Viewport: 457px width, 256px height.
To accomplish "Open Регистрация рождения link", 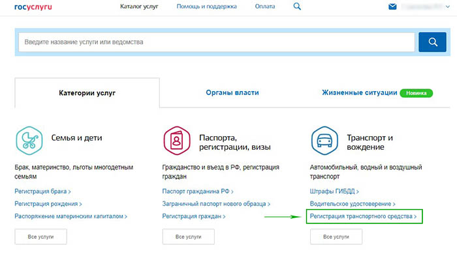I will [48, 204].
